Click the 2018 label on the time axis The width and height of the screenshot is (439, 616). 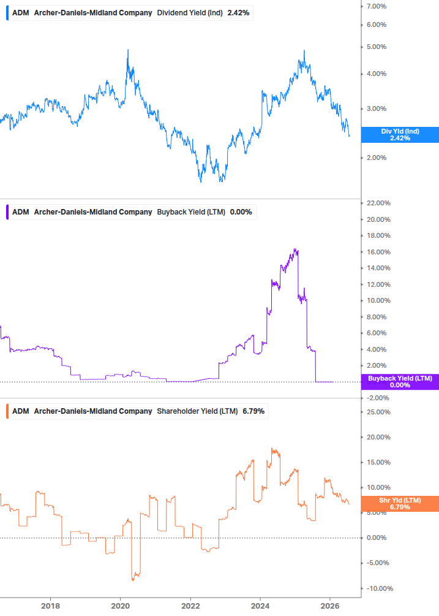coord(51,606)
